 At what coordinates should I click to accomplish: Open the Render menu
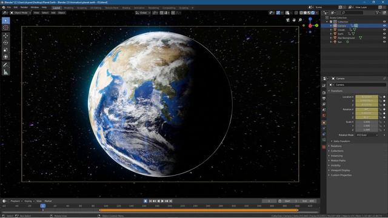[24, 7]
